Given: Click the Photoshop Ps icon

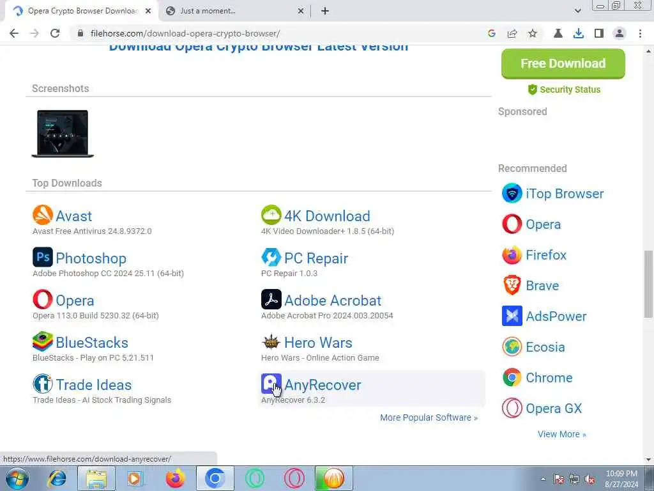Looking at the screenshot, I should pos(43,257).
